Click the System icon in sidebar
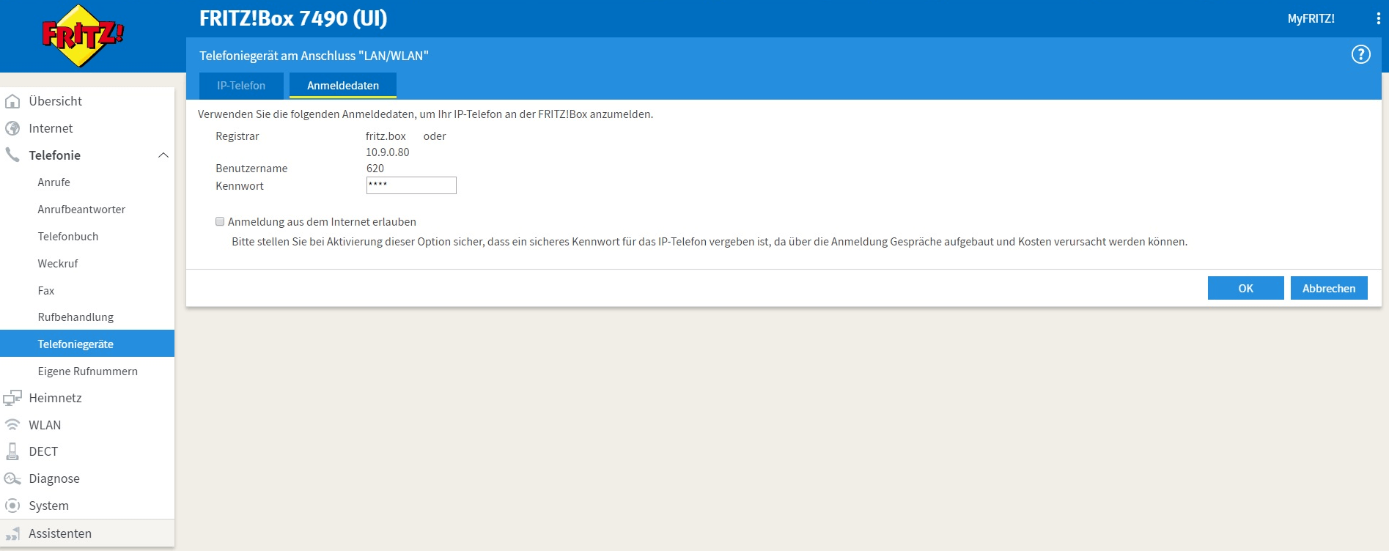The width and height of the screenshot is (1389, 551). point(12,506)
